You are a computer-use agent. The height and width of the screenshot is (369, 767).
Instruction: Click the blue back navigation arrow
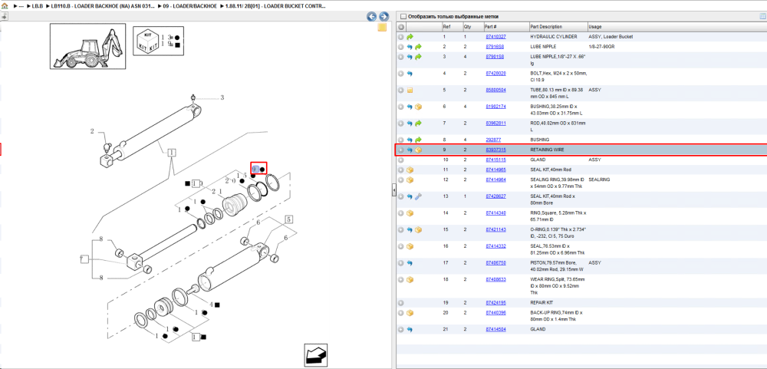click(x=372, y=16)
